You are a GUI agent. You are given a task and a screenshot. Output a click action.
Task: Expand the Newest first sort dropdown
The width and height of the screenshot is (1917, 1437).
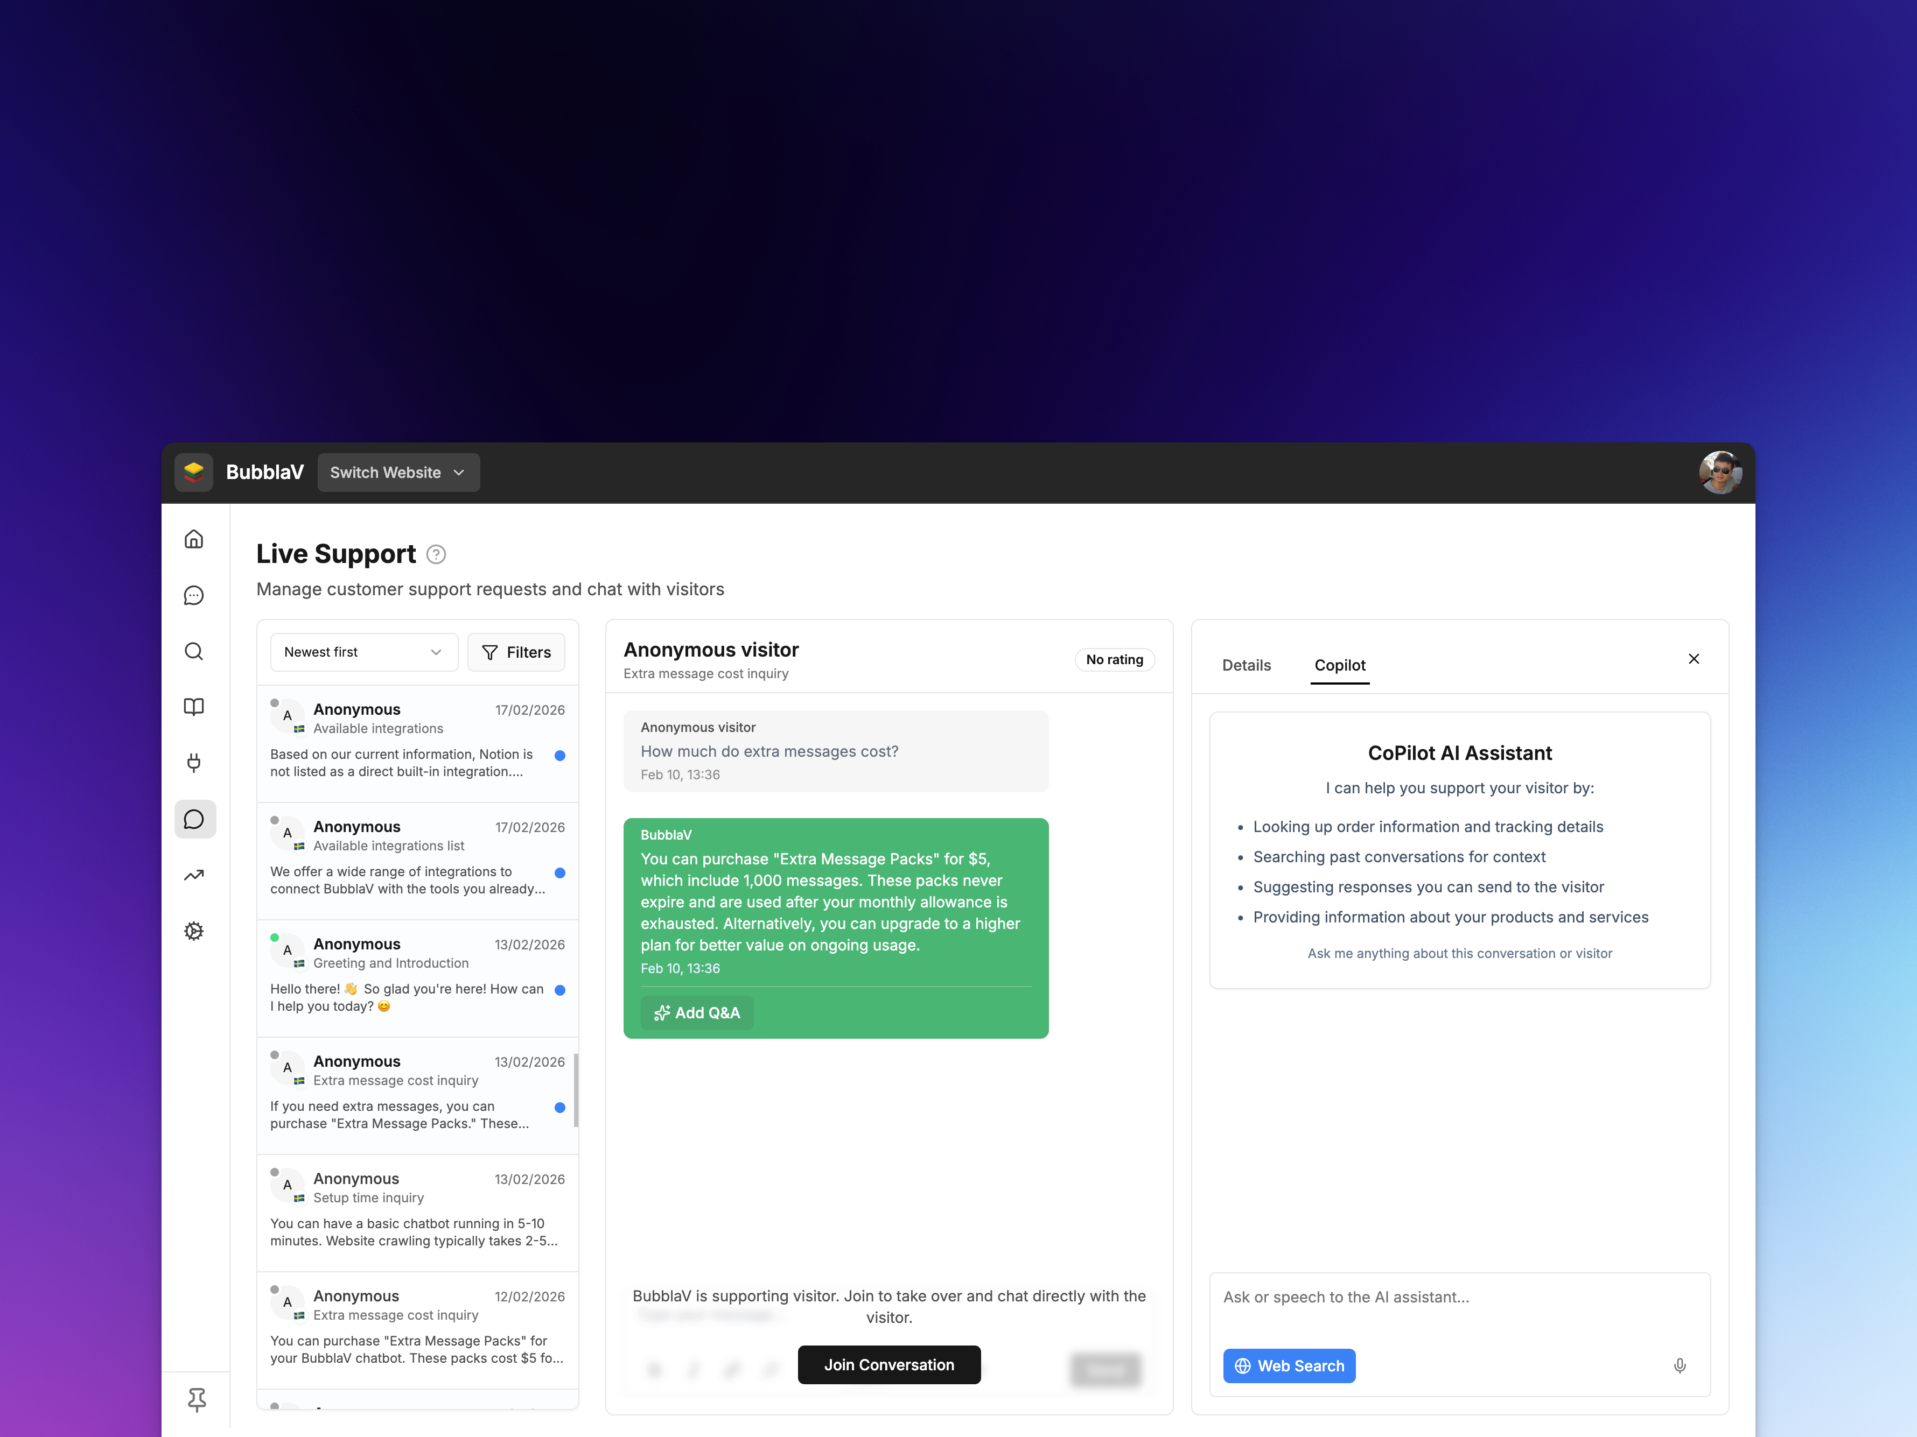(363, 651)
